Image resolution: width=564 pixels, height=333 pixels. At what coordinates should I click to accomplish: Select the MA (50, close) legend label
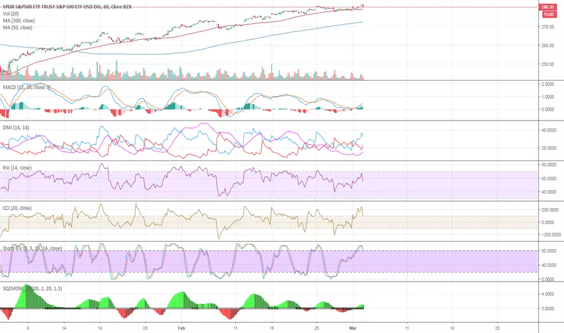[x=18, y=27]
